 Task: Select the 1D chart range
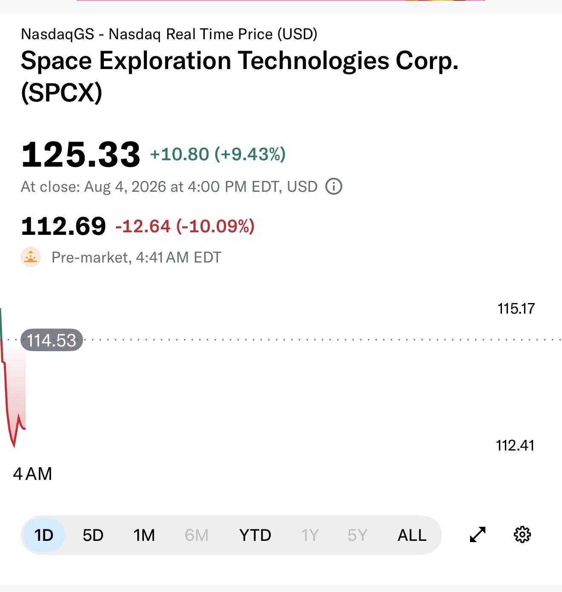(x=43, y=535)
